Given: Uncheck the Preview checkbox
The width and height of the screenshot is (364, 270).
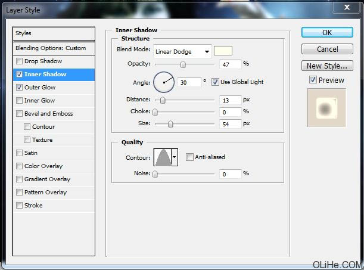Looking at the screenshot, I should [313, 80].
